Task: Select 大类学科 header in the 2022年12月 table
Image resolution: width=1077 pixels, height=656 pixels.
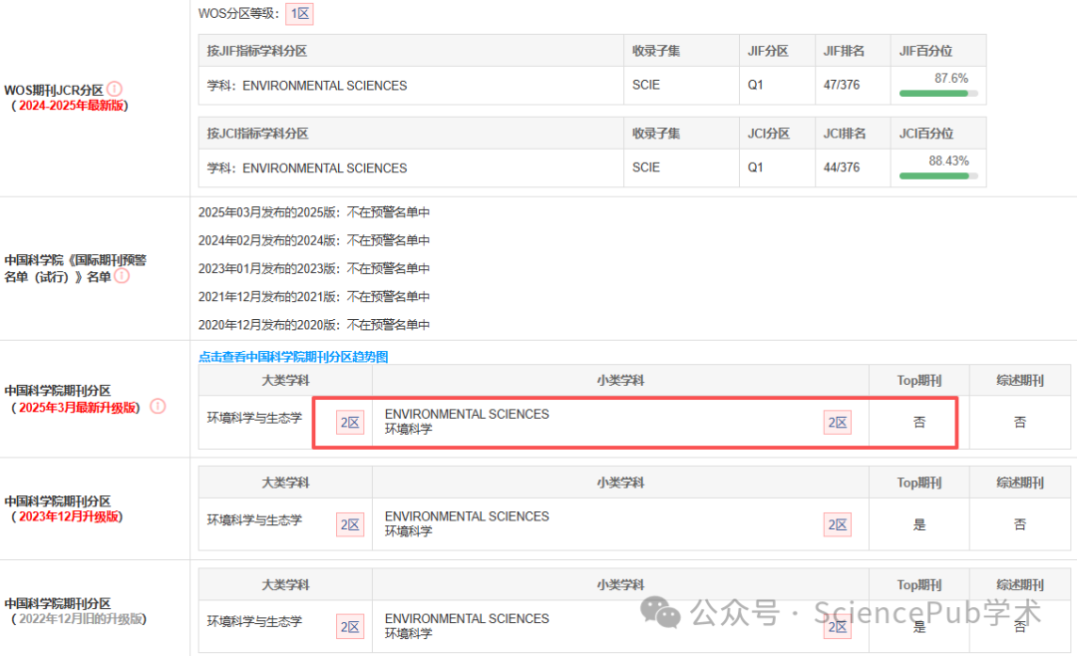Action: tap(286, 585)
